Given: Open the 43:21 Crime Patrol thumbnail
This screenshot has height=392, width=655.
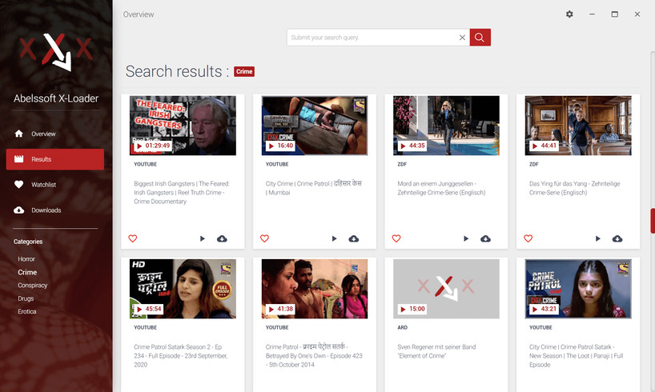Looking at the screenshot, I should [578, 289].
